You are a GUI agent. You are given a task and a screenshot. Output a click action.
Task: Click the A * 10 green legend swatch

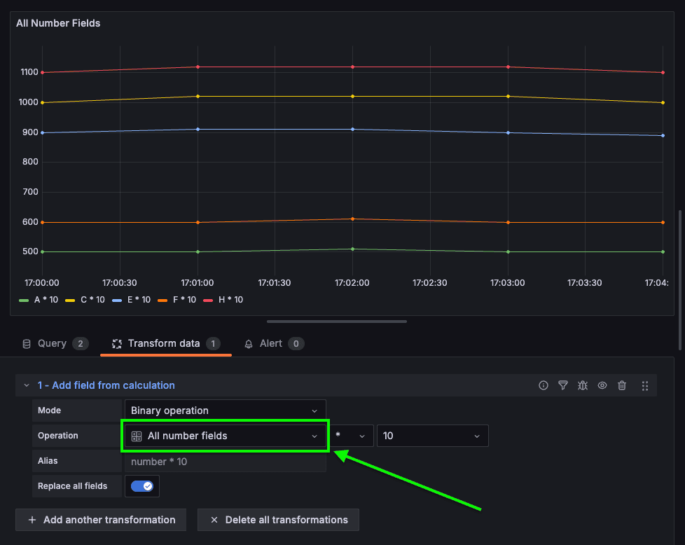click(24, 301)
